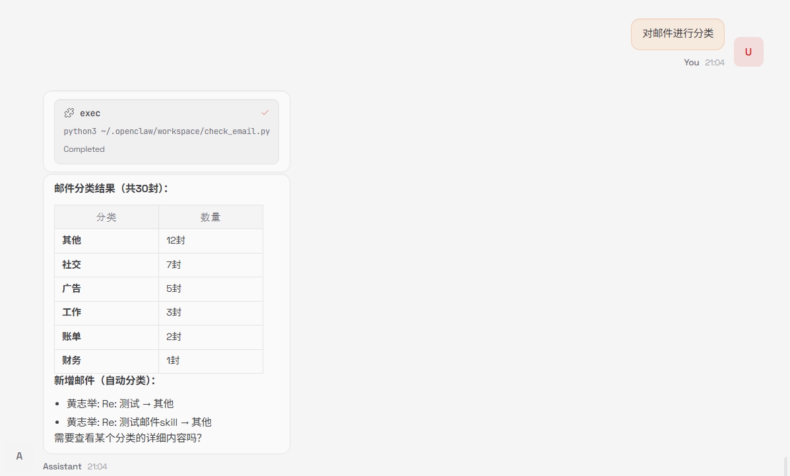Click the 数量 column header
This screenshot has height=476, width=790.
tap(211, 217)
